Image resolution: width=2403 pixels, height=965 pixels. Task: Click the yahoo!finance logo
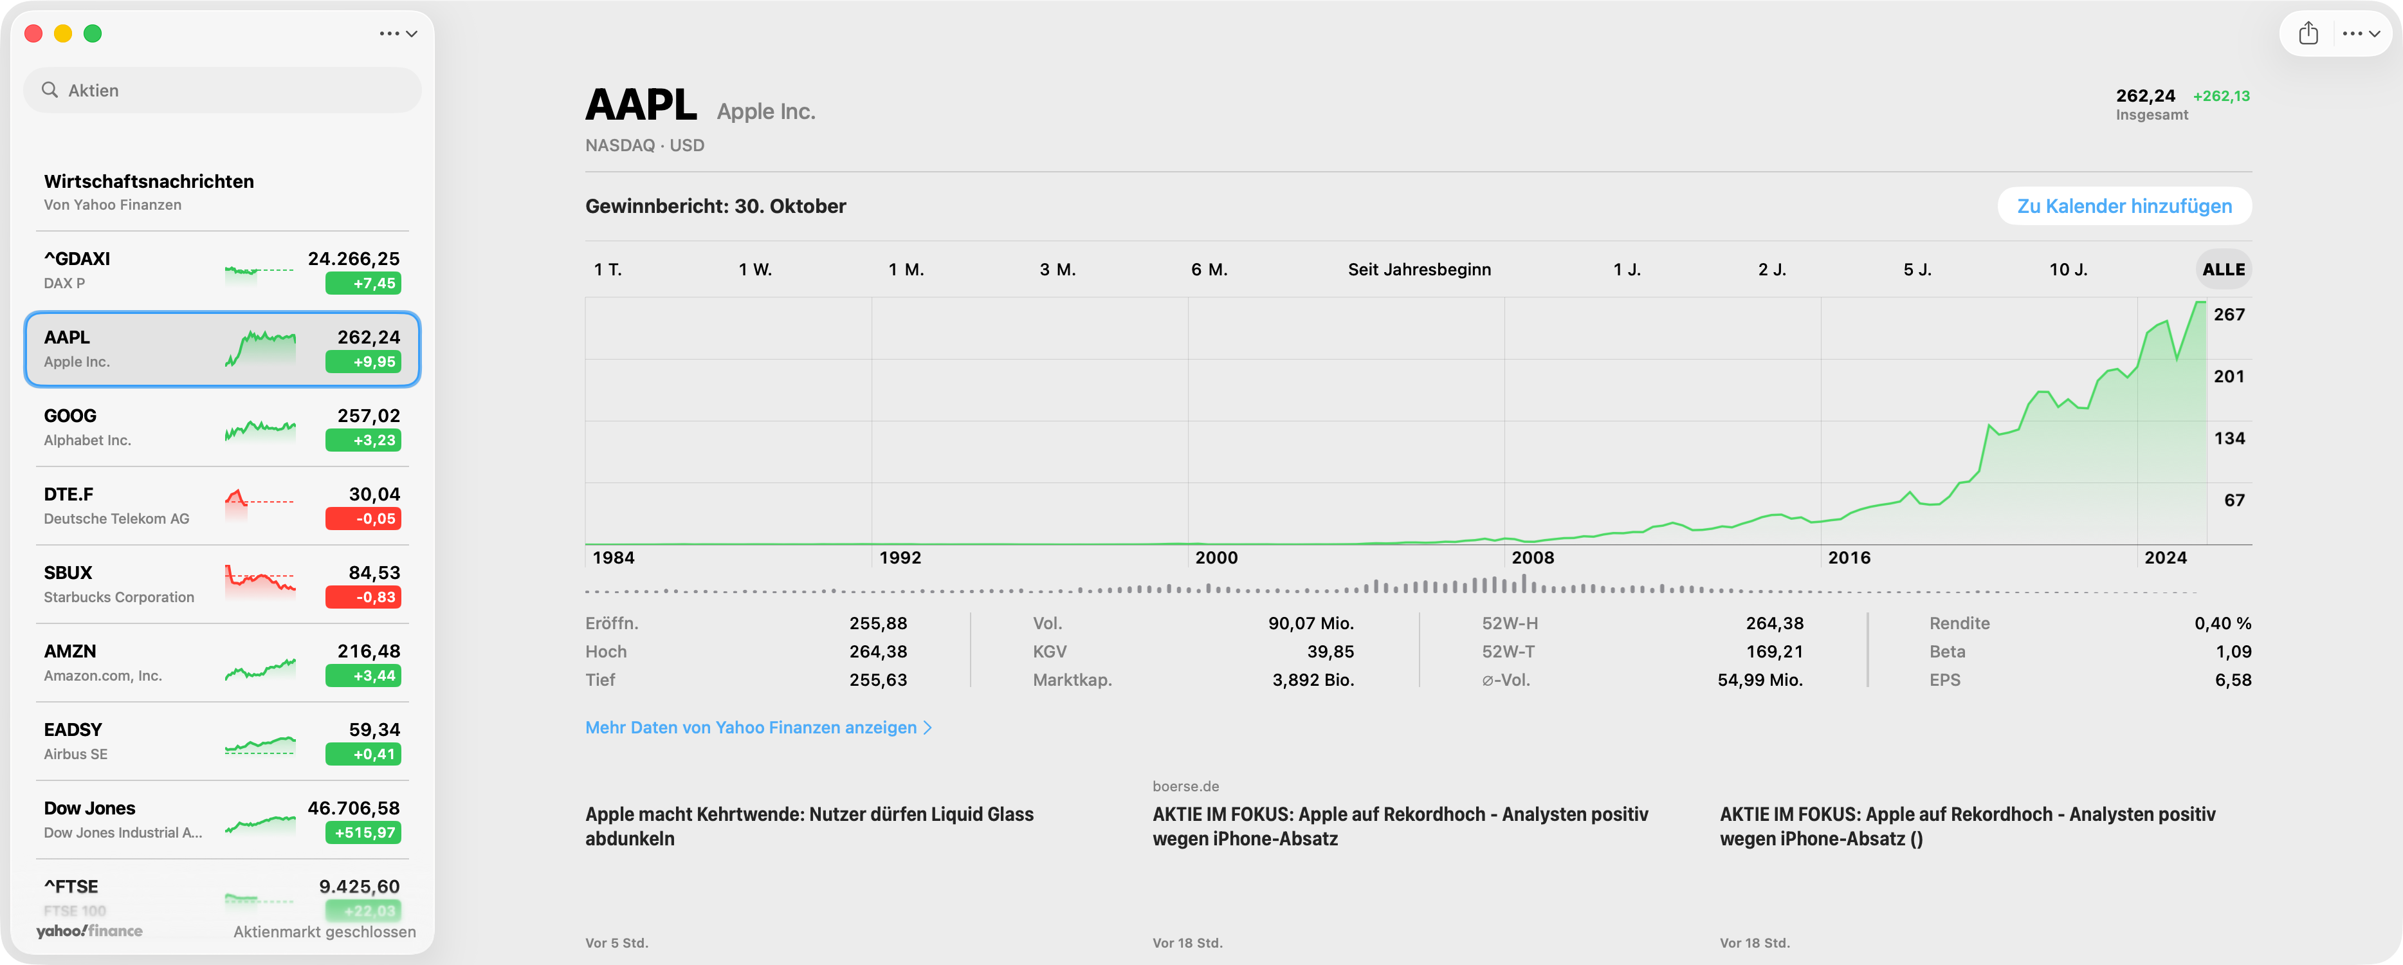tap(89, 930)
